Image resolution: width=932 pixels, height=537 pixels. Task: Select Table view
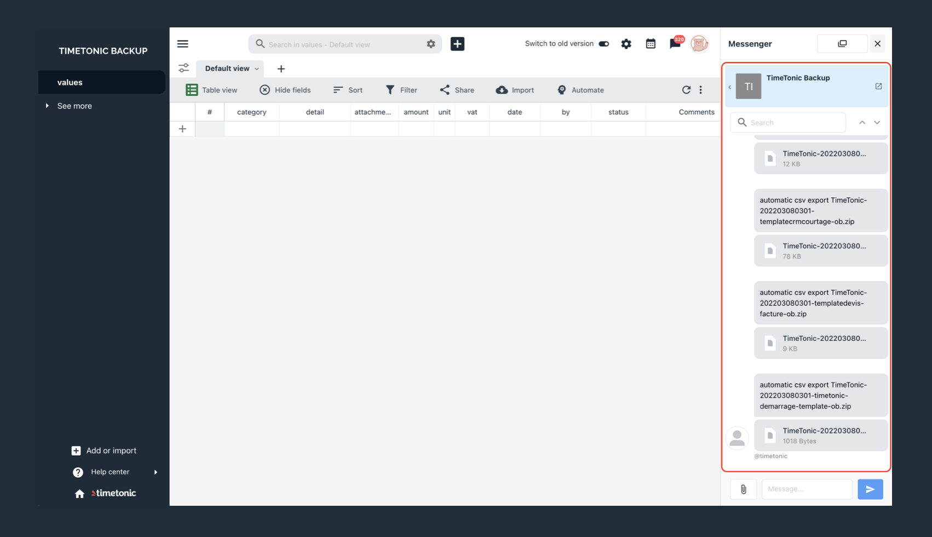coord(211,90)
